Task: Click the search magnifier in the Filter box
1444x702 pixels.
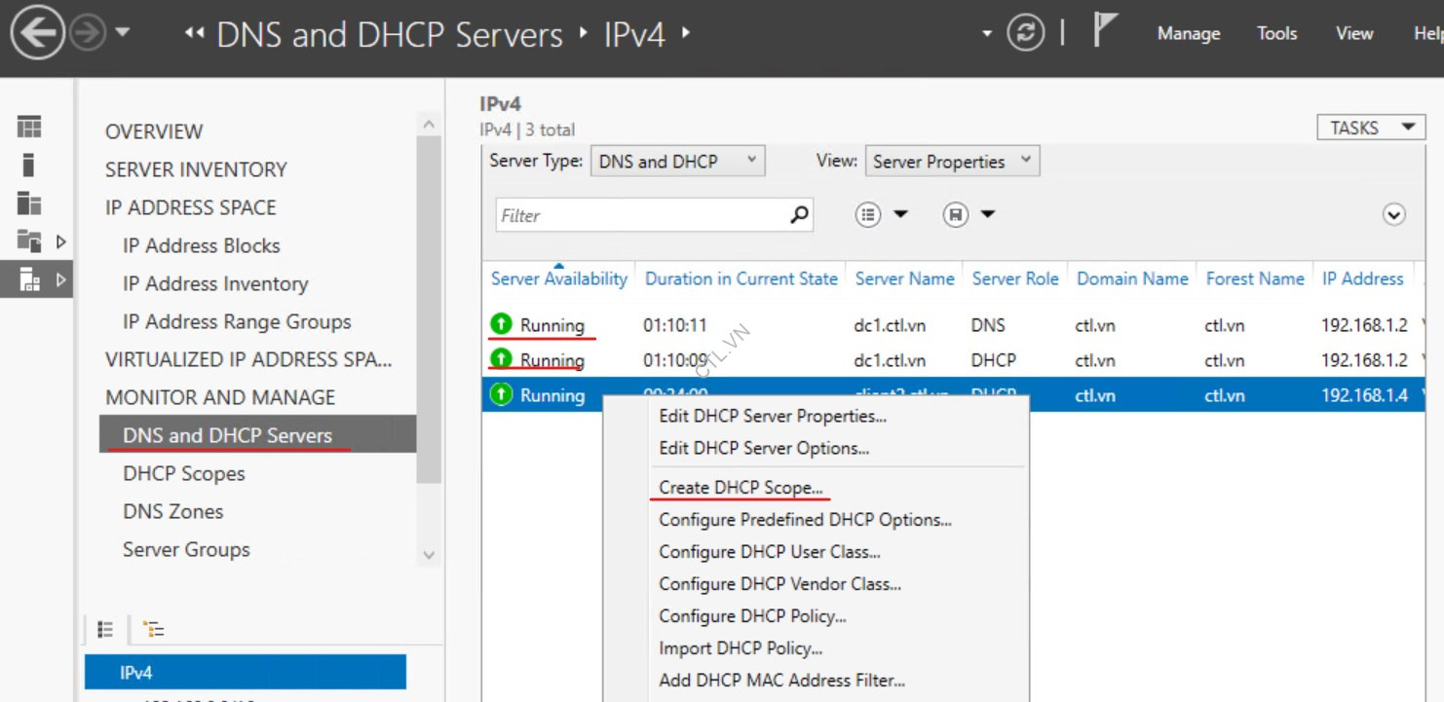Action: pyautogui.click(x=799, y=214)
